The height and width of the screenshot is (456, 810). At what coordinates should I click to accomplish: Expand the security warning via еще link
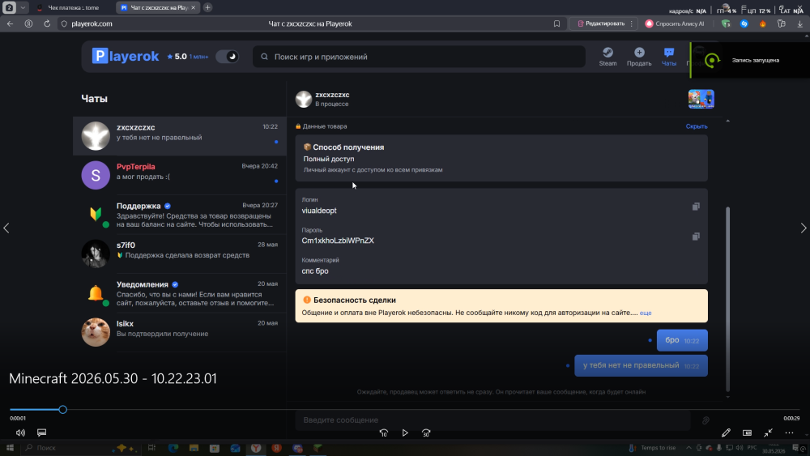click(646, 313)
